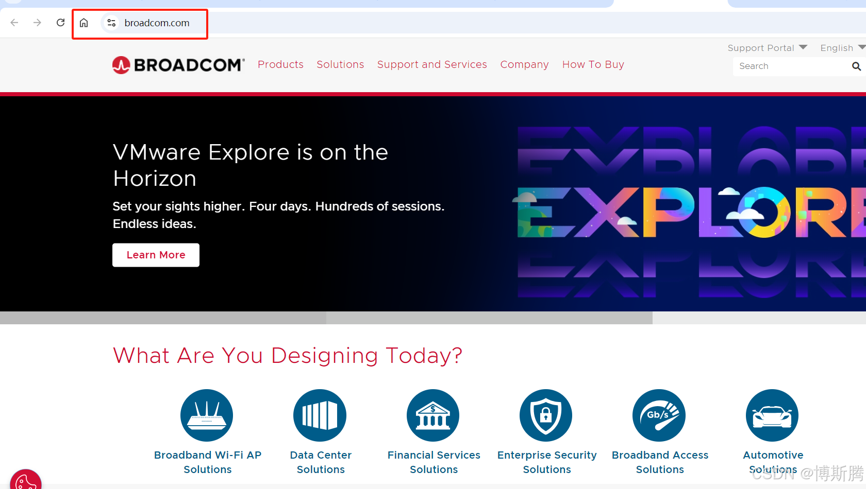Expand the Support Portal dropdown

(x=767, y=47)
